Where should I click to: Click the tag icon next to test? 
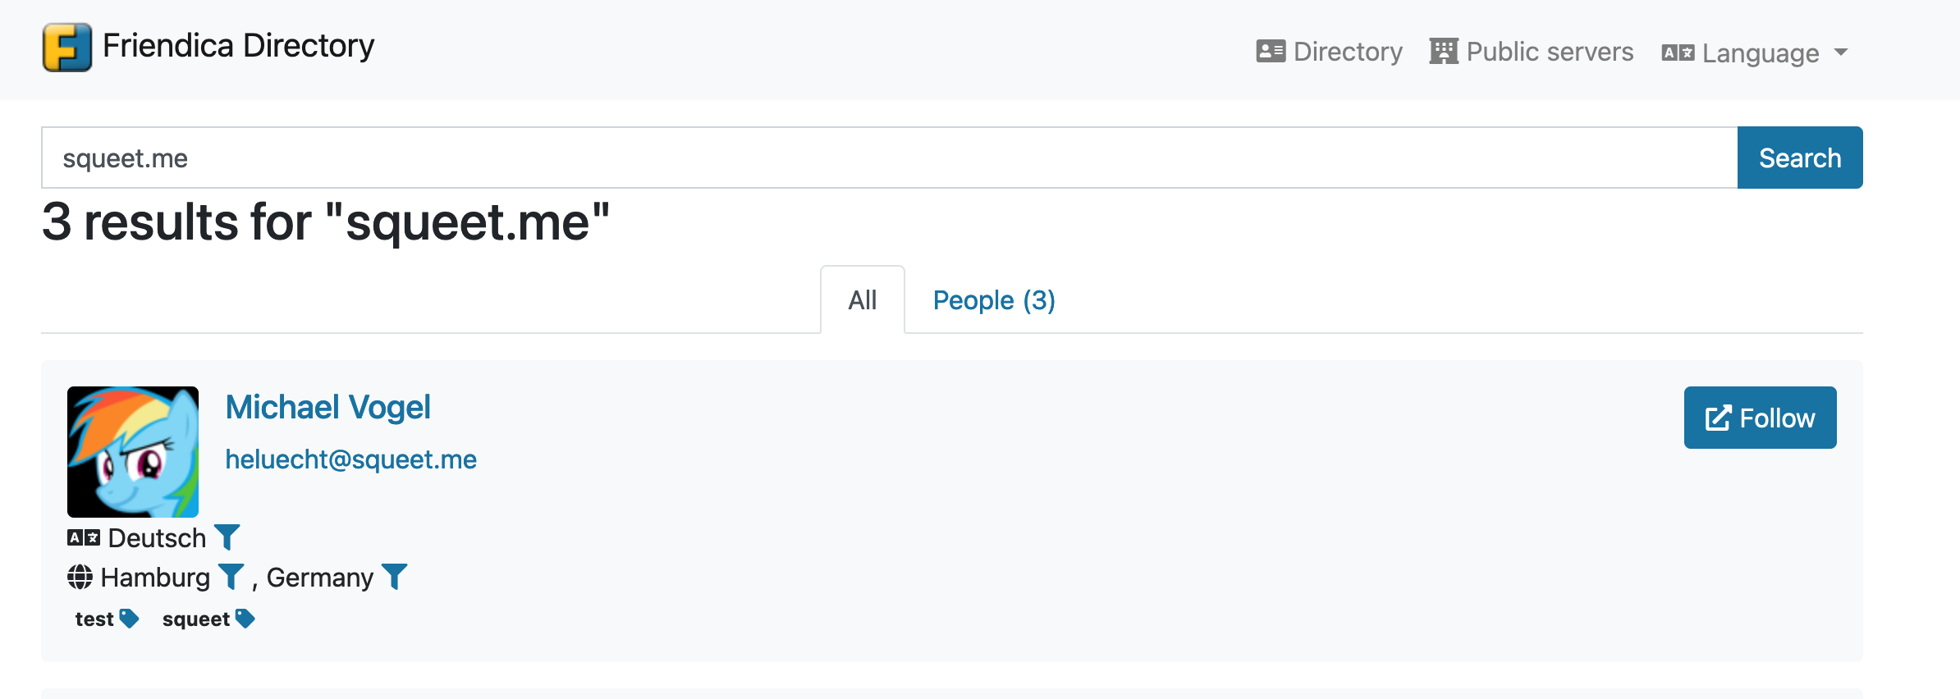129,619
